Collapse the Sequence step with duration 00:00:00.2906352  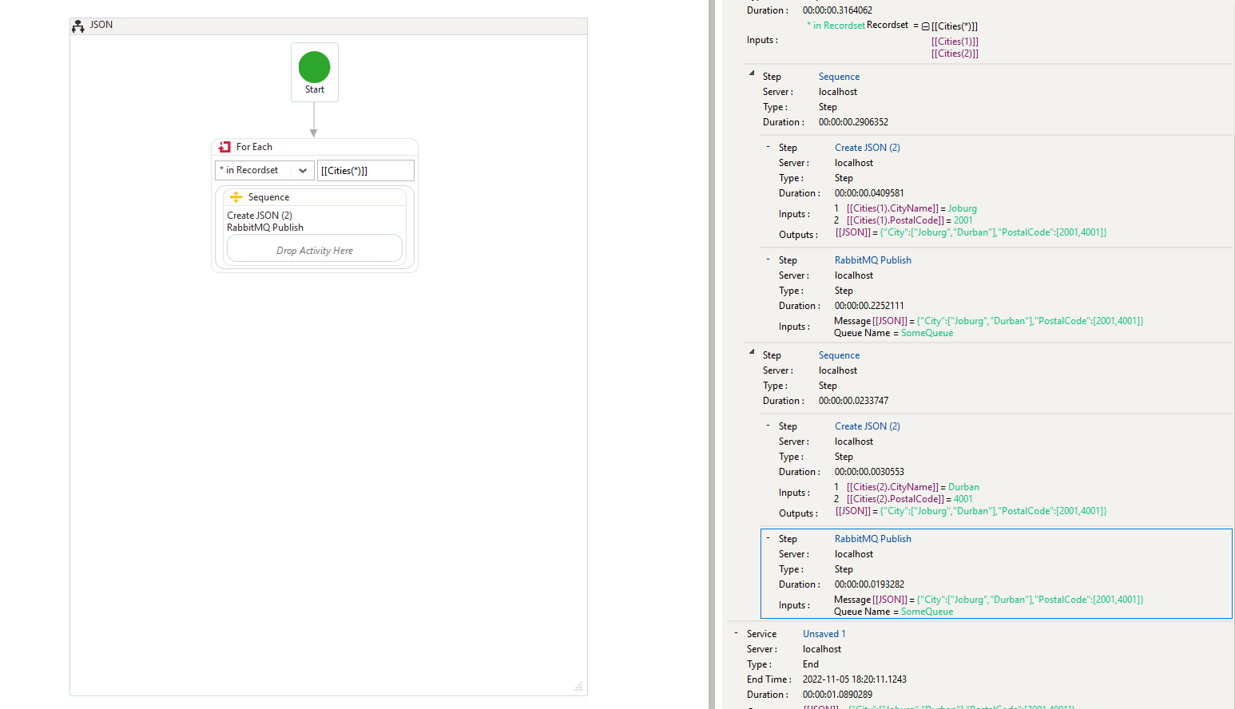click(x=752, y=73)
